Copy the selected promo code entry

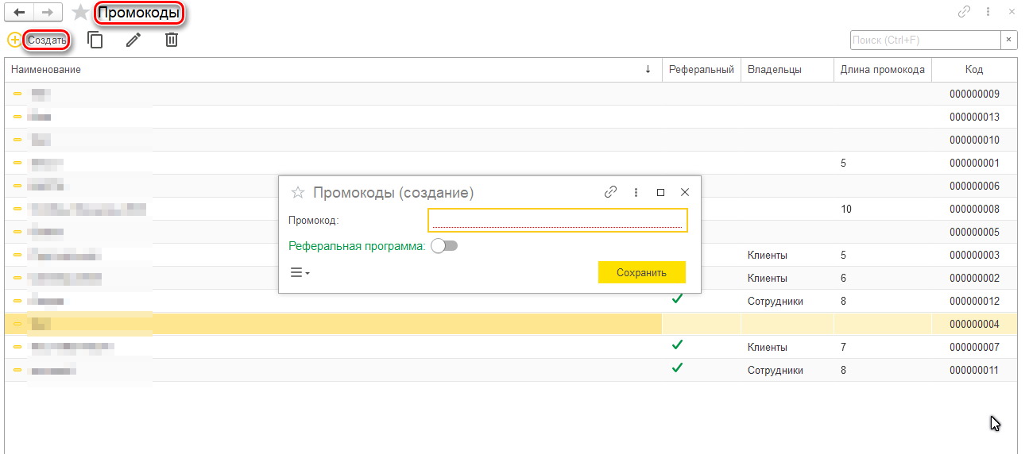click(x=95, y=40)
